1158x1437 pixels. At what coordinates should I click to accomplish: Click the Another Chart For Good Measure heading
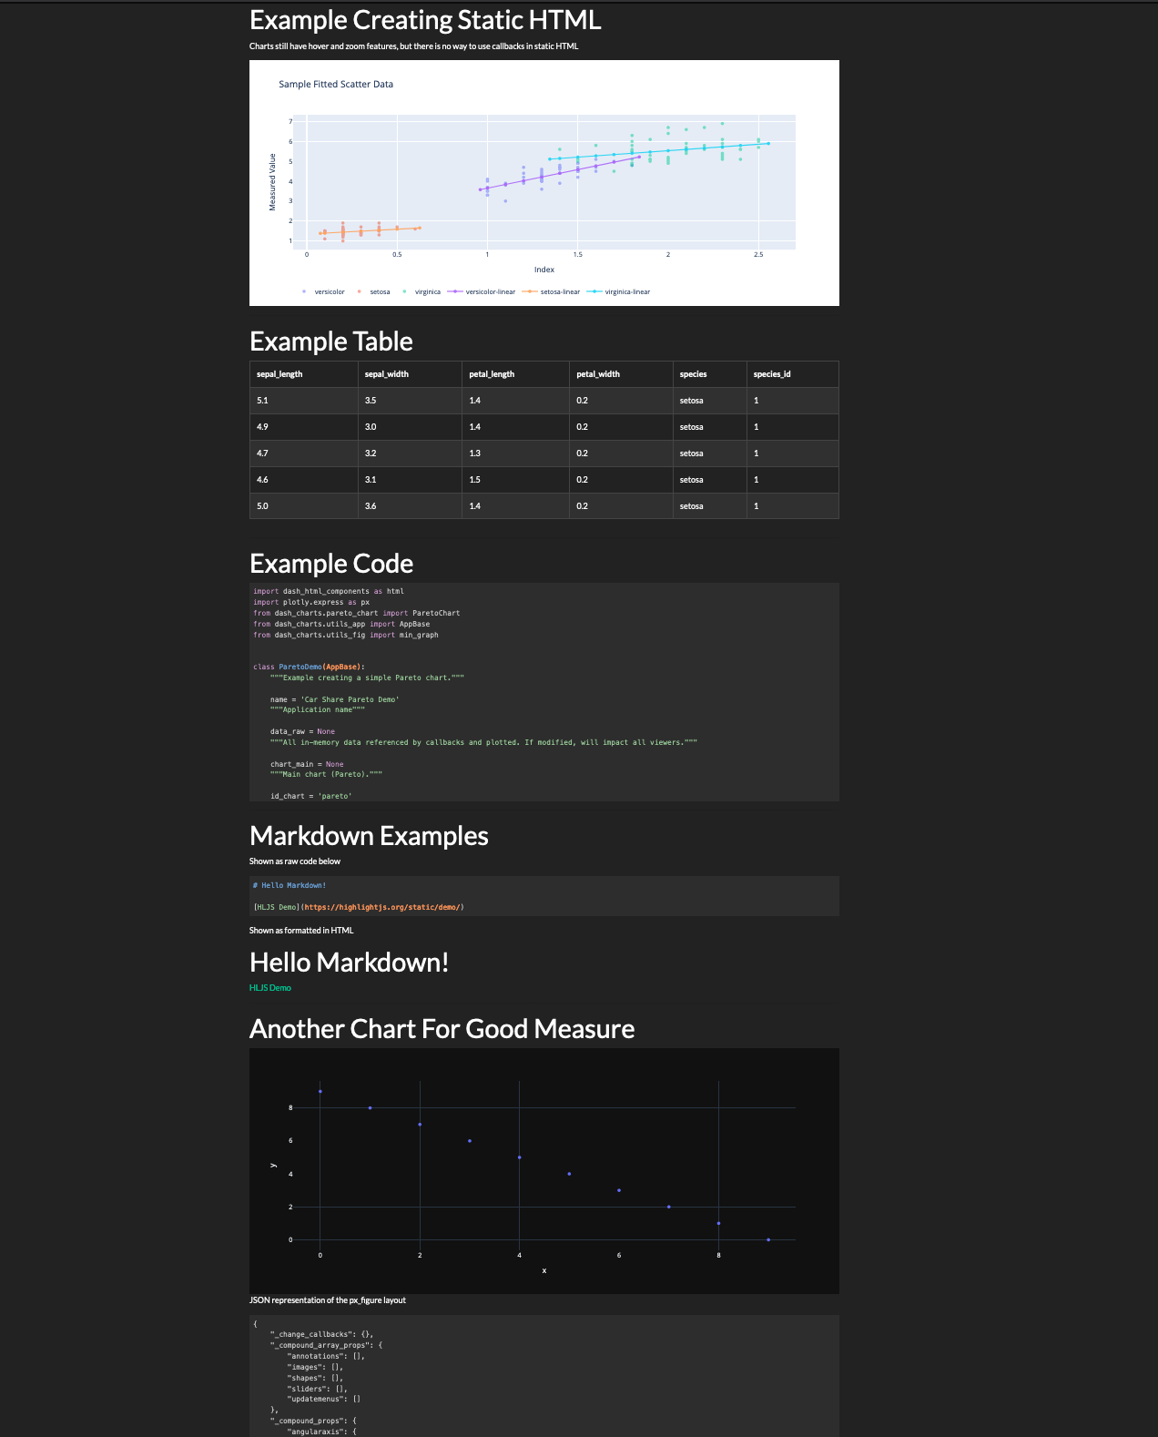tap(442, 1029)
